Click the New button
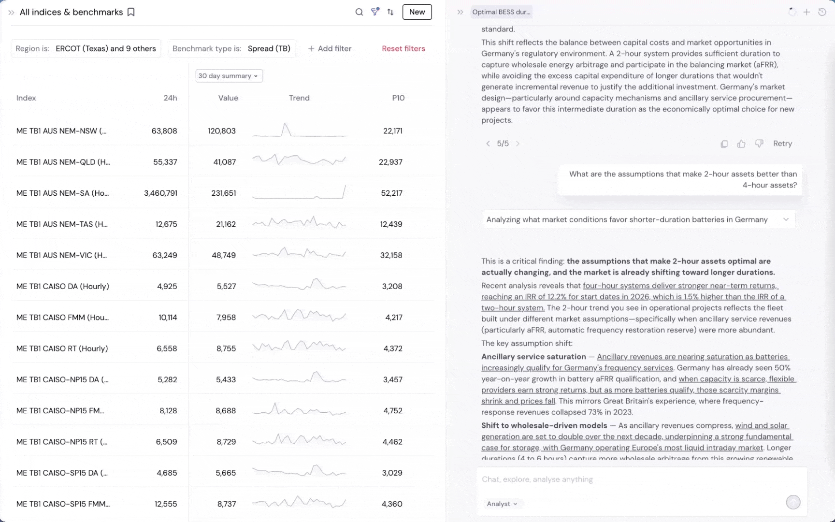 [417, 12]
